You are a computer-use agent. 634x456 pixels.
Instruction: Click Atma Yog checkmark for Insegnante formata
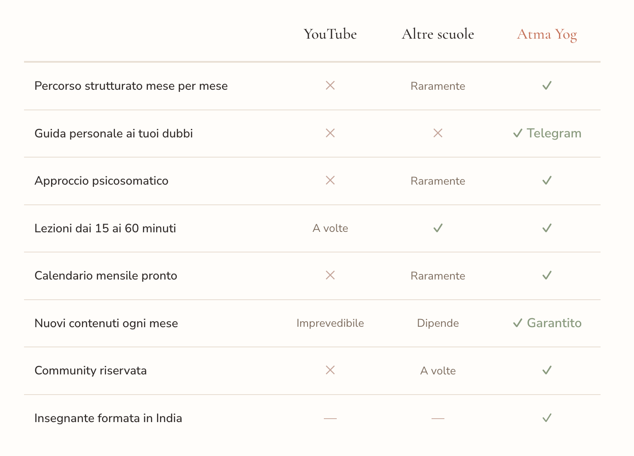(547, 418)
